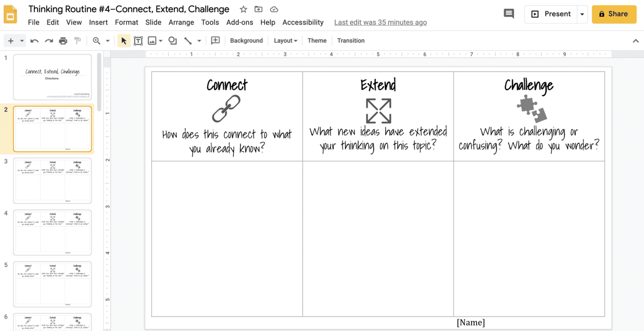Click the presentation title to rename it
Viewport: 644px width, 331px height.
[129, 9]
